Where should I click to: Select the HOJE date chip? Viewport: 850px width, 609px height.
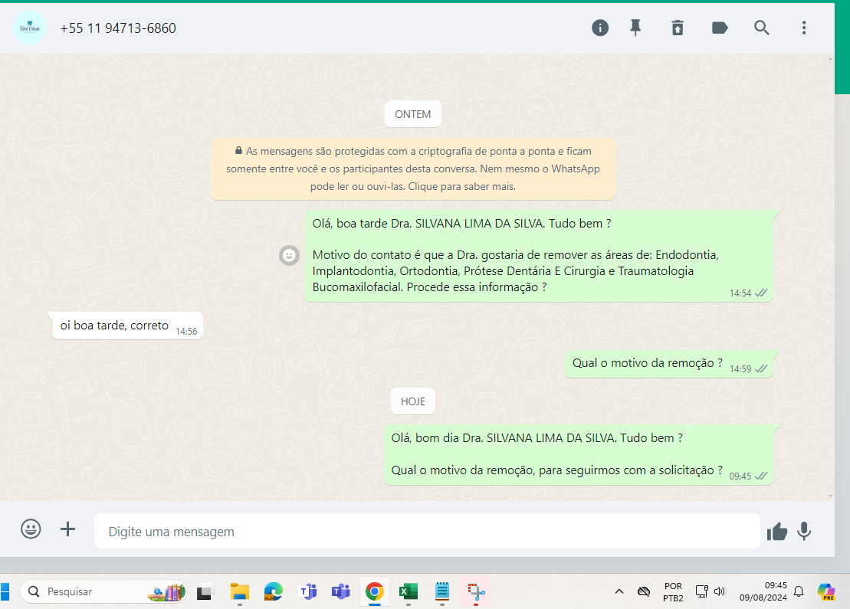(x=413, y=401)
